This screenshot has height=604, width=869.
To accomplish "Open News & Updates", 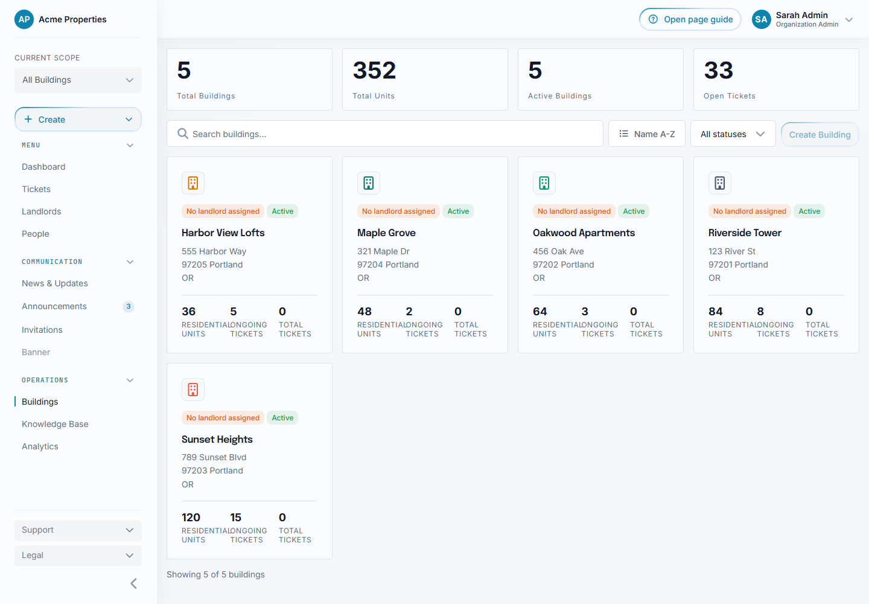I will click(x=55, y=283).
